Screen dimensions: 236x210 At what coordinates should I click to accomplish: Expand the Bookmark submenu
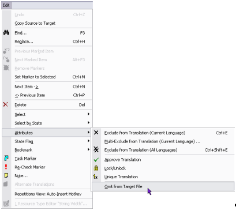click(x=47, y=150)
